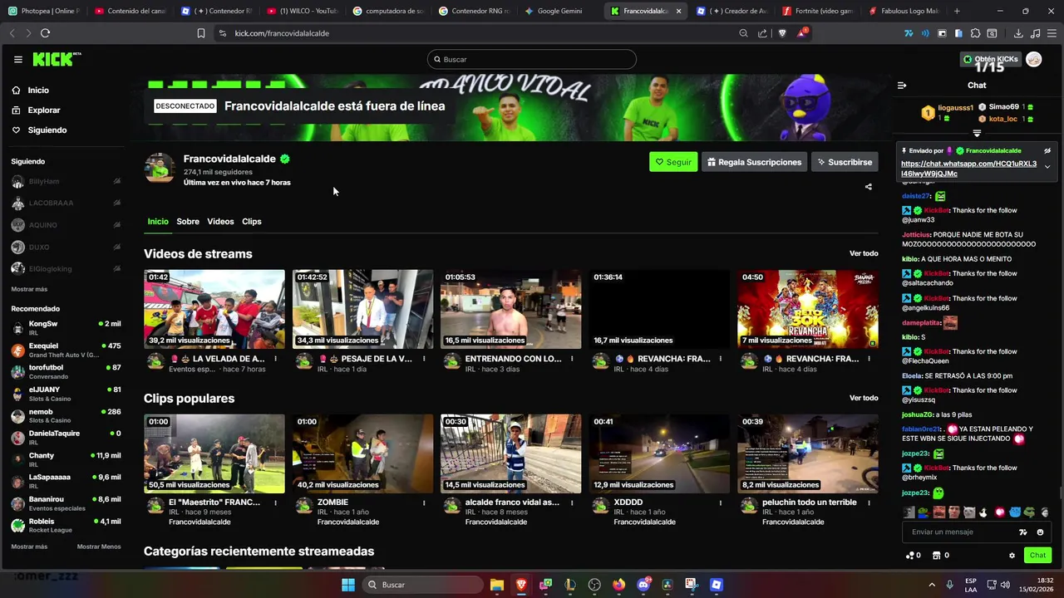This screenshot has height=598, width=1064.
Task: Open the emoji picker in chat input
Action: [1040, 532]
